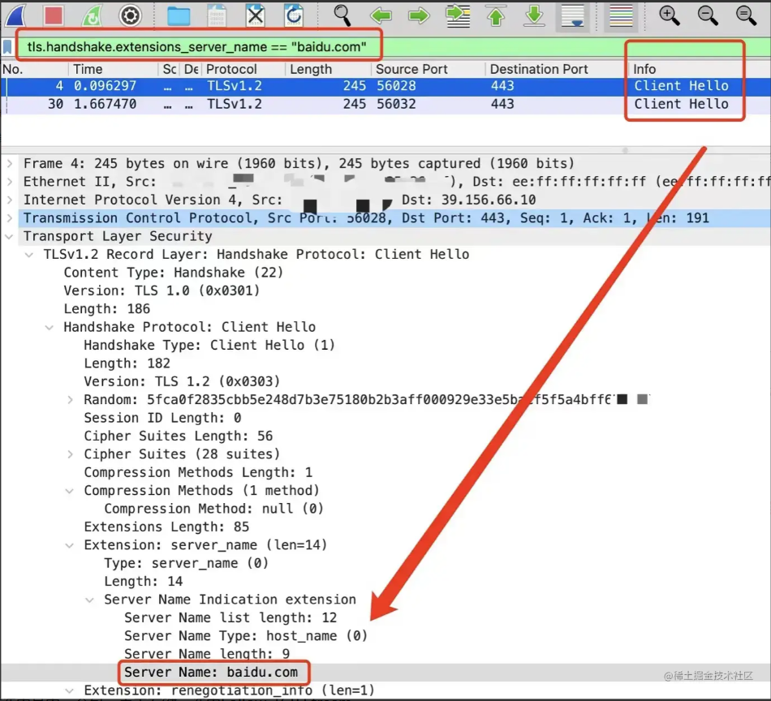Click the filter bookmark icon
Viewport: 771px width, 701px height.
pyautogui.click(x=7, y=47)
